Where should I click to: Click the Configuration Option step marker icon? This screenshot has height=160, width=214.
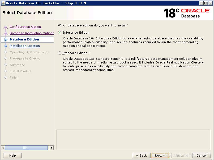point(6,27)
